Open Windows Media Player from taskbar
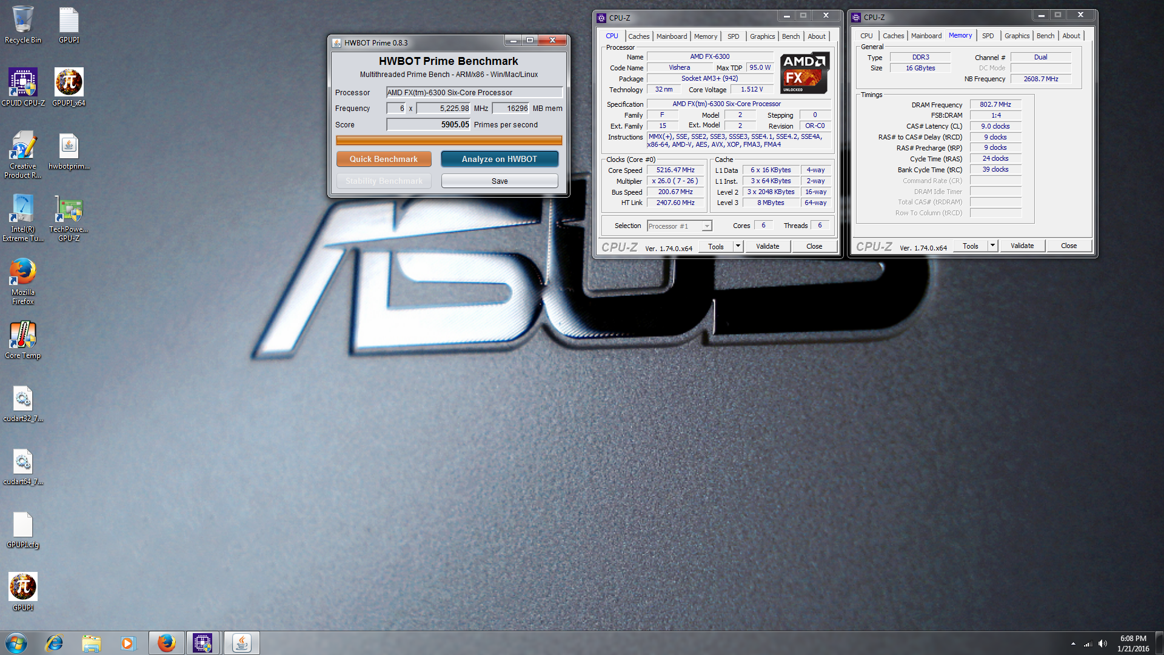The height and width of the screenshot is (655, 1164). click(127, 643)
